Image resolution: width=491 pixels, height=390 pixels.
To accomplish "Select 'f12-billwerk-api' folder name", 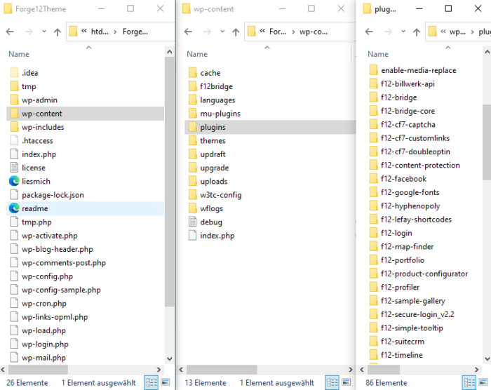I will tap(408, 83).
